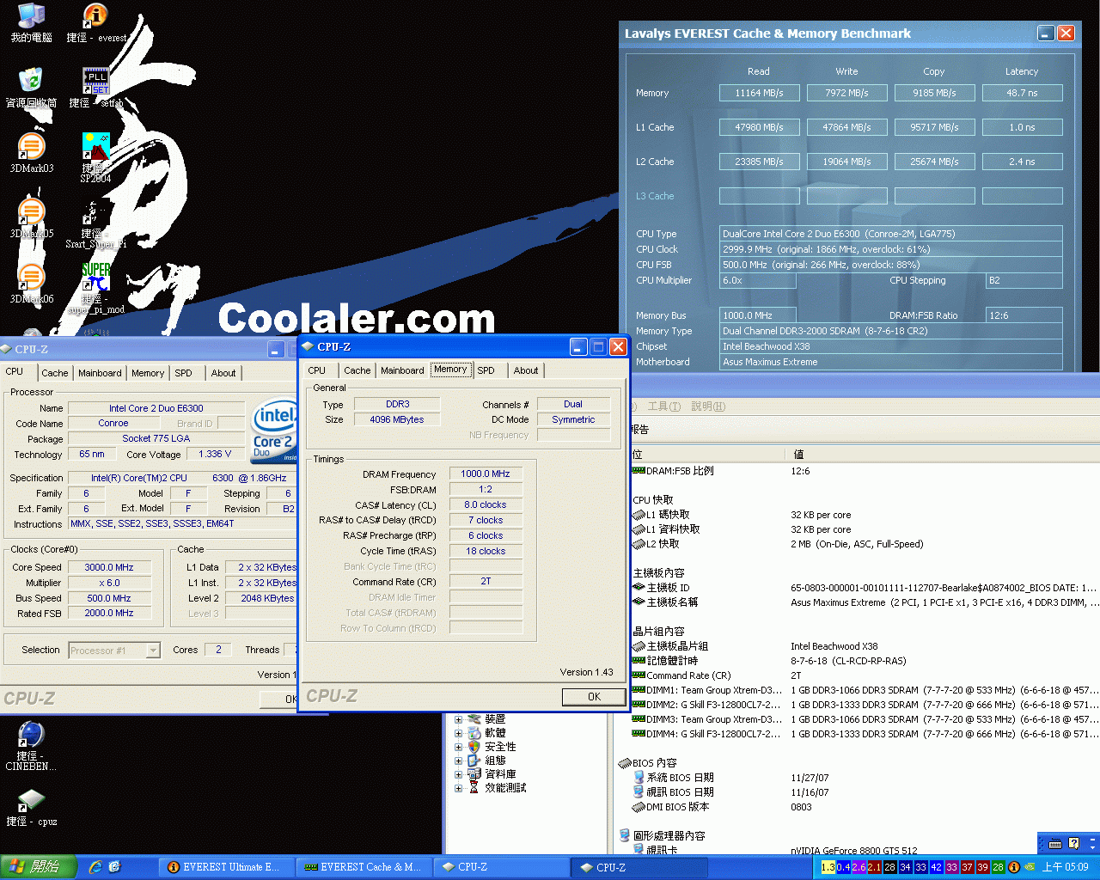Open About tab in back CPU-Z window
The height and width of the screenshot is (880, 1100).
pyautogui.click(x=223, y=373)
